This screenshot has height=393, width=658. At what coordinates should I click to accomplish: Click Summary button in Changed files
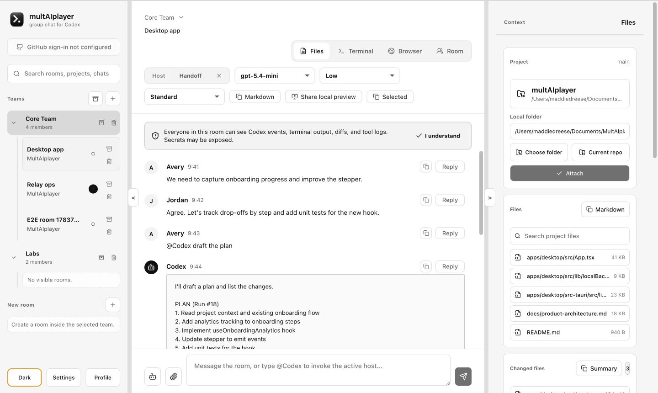coord(599,368)
